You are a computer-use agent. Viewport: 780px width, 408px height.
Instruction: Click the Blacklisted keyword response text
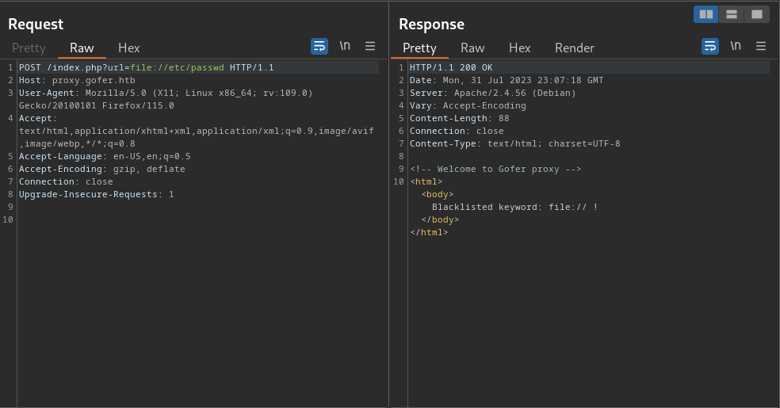[514, 208]
